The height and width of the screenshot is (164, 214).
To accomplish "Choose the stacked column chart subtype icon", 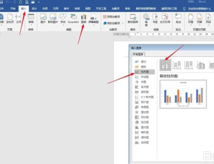I will (x=177, y=65).
